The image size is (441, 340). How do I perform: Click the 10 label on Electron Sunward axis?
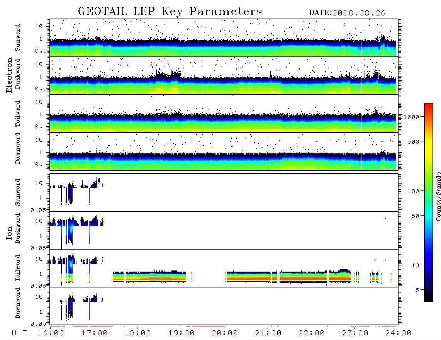coord(39,26)
